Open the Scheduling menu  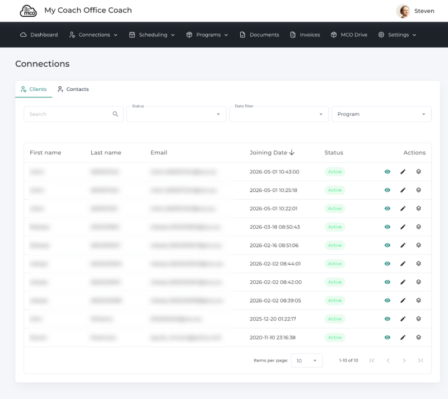point(152,35)
